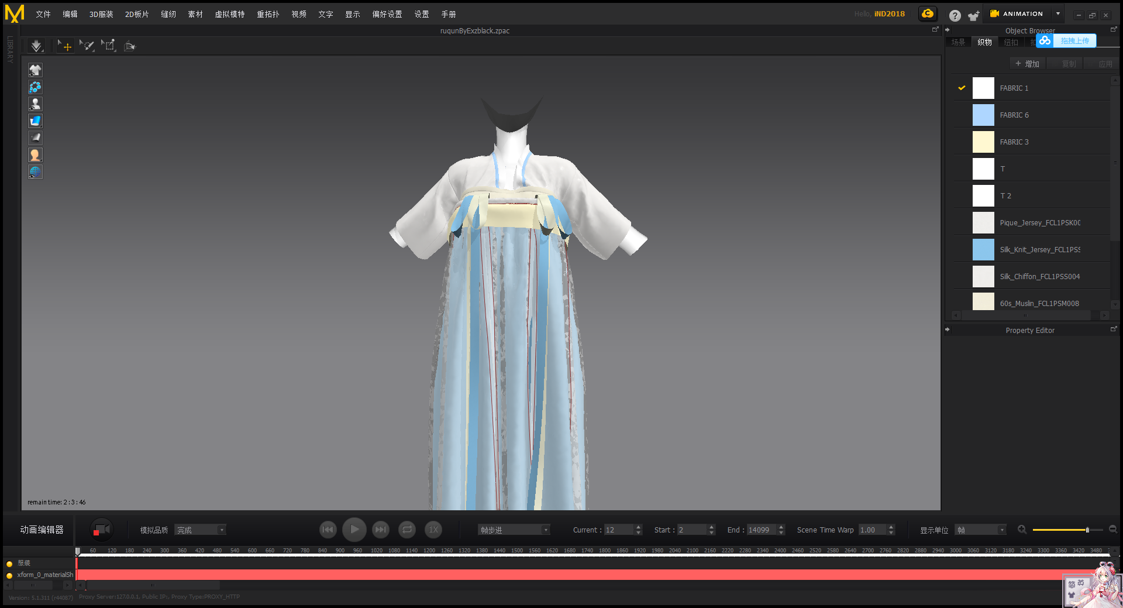Toggle the Show Avatar visibility icon
1123x608 pixels.
coord(35,104)
